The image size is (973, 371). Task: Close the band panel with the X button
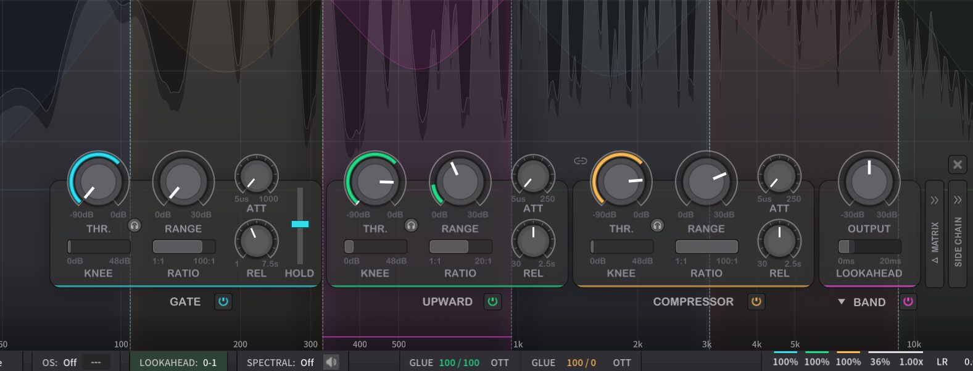(x=957, y=165)
